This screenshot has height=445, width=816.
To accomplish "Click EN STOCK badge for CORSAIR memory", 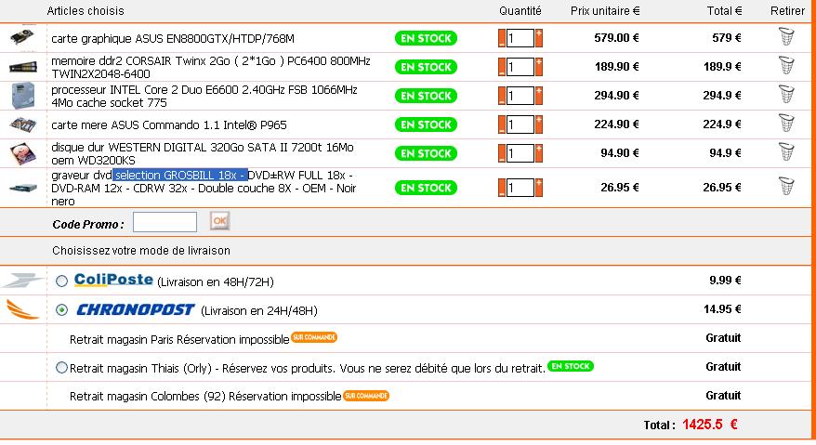I will point(426,67).
